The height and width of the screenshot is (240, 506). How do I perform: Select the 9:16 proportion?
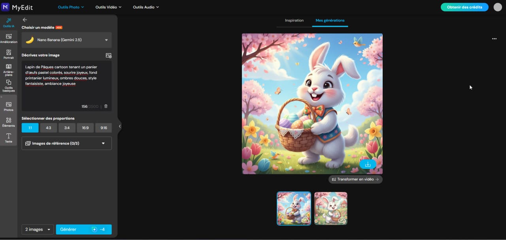104,128
